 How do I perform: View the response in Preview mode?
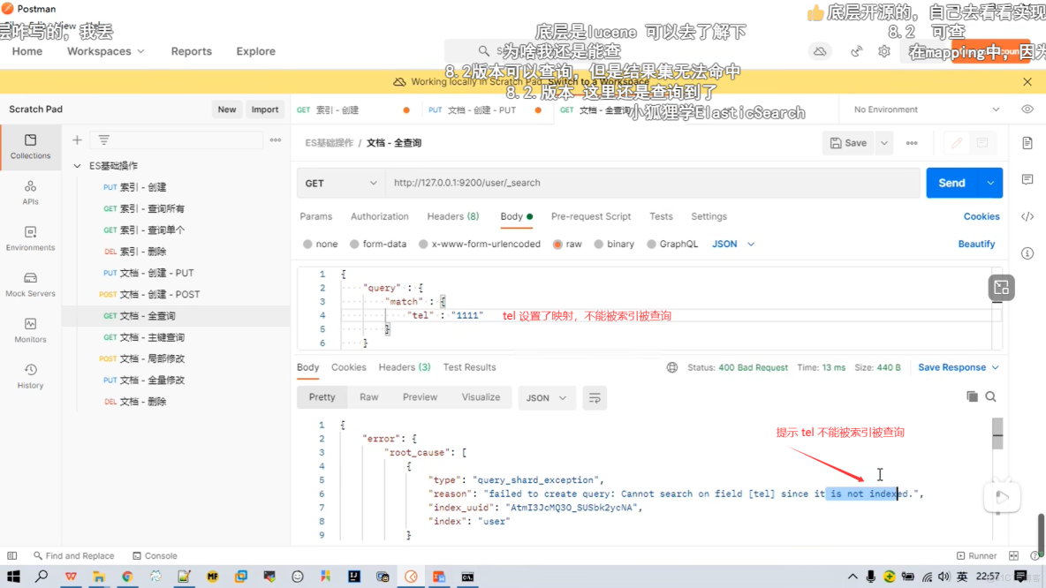pyautogui.click(x=420, y=397)
